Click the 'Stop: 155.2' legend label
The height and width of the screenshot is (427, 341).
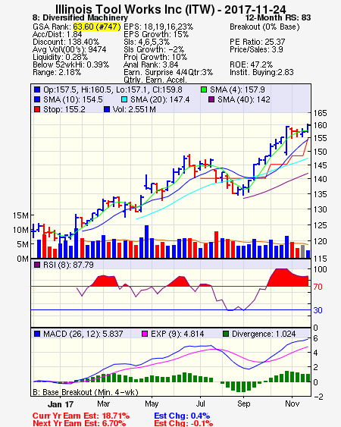[x=64, y=109]
